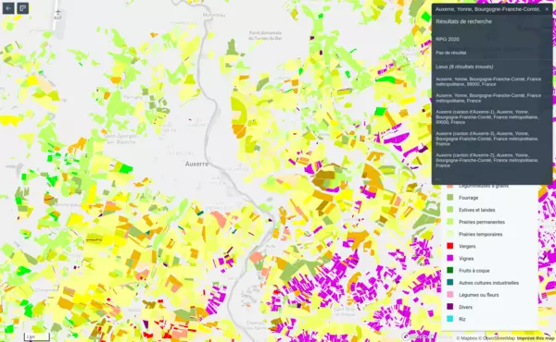The image size is (556, 342).
Task: Select second Auxerre Yonne search result
Action: pyautogui.click(x=488, y=98)
